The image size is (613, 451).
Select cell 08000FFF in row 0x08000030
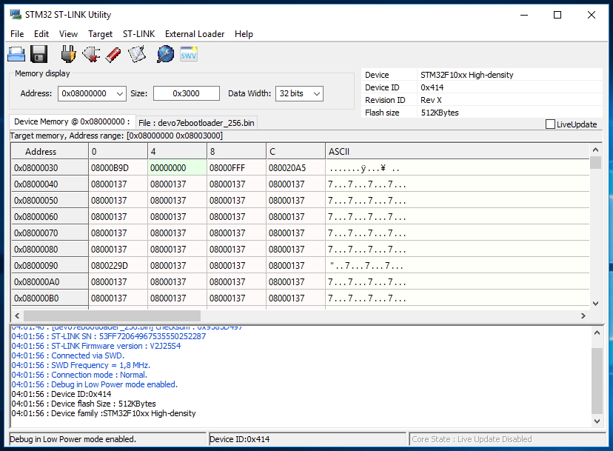(x=236, y=168)
